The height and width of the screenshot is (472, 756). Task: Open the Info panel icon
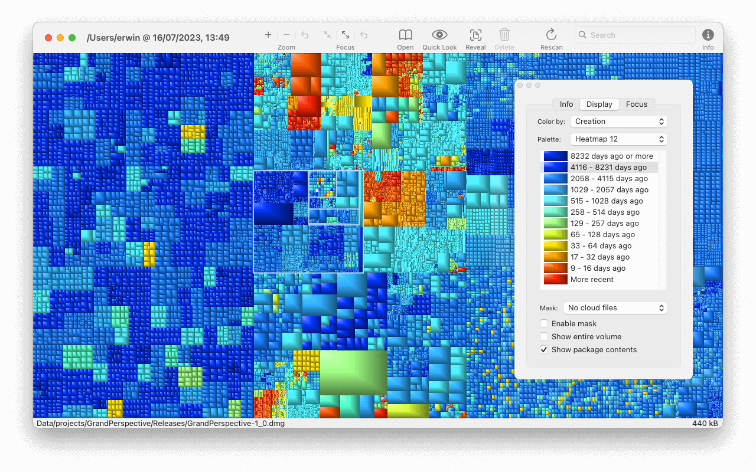coord(708,35)
